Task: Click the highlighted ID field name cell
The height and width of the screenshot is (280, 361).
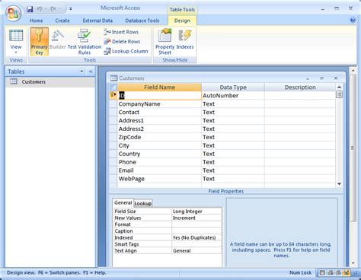Action: tap(159, 96)
